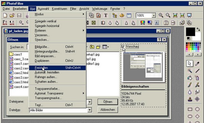This screenshot has width=204, height=123.
Task: Select the casc1 folder in file list
Action: 16,54
